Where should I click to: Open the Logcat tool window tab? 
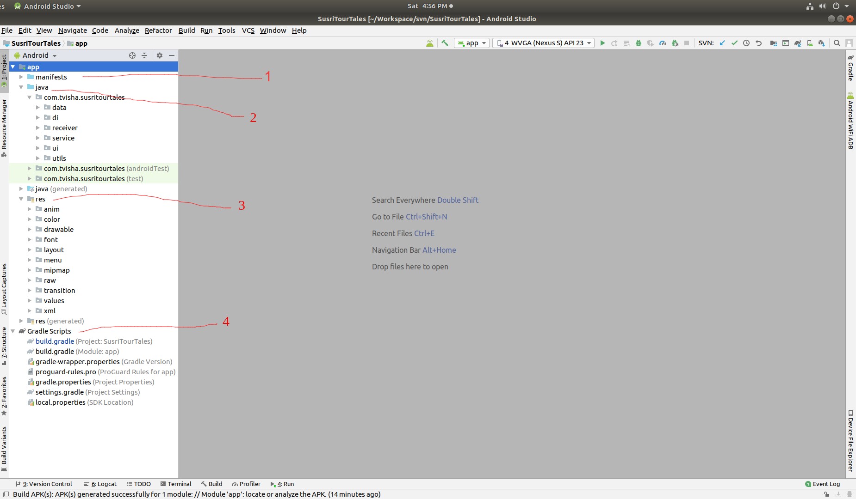point(100,484)
